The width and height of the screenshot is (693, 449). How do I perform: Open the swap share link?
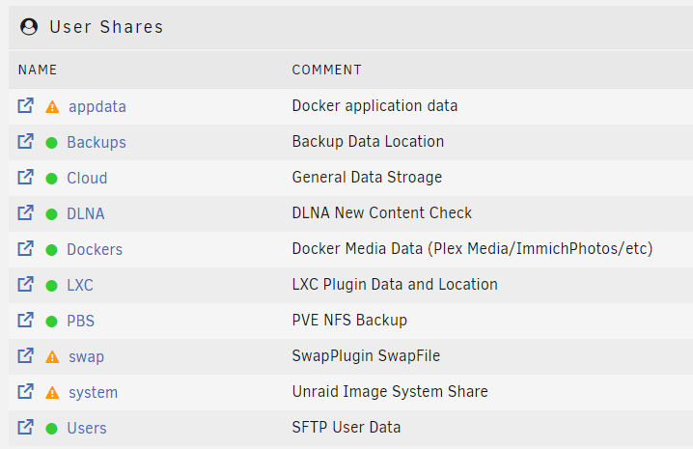[86, 357]
